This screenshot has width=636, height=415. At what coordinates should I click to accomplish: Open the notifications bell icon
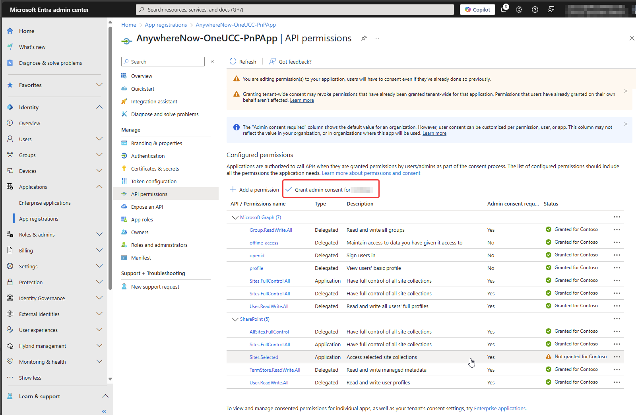[503, 10]
